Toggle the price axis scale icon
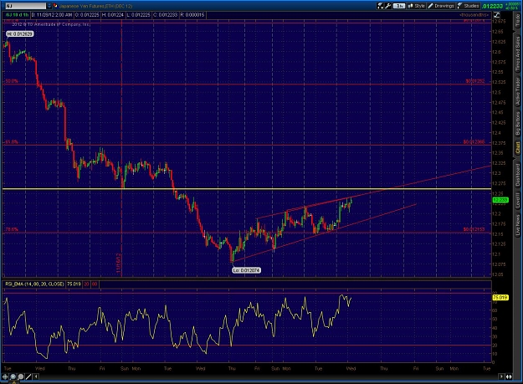Image resolution: width=523 pixels, height=384 pixels. pyautogui.click(x=497, y=15)
